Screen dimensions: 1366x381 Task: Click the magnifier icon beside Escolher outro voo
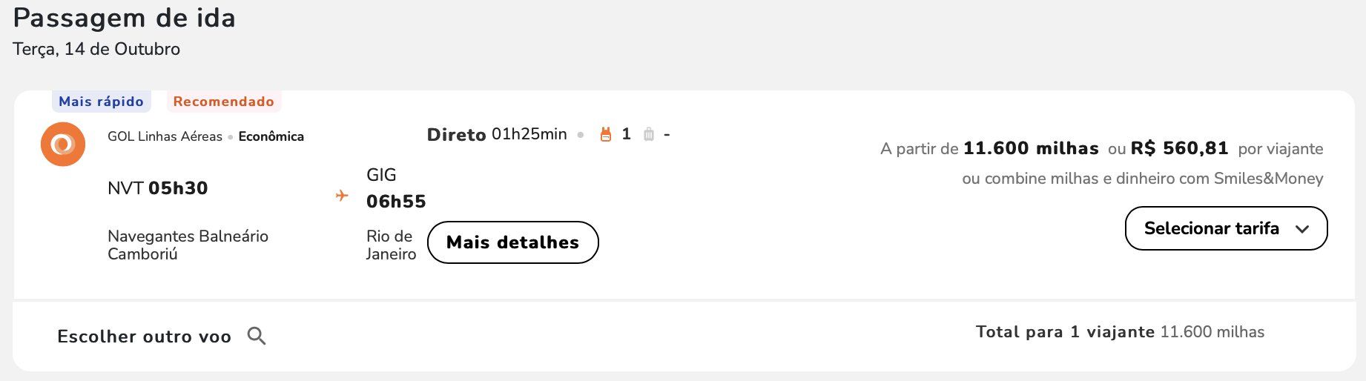257,336
